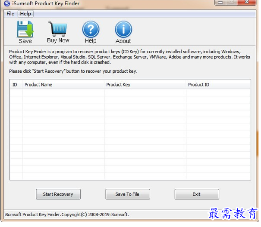Sort by the Product Key column header
Screen dimensions: 261x227
pyautogui.click(x=145, y=85)
